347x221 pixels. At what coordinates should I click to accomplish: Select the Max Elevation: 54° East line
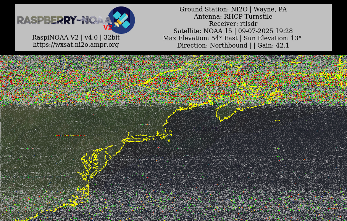pyautogui.click(x=232, y=38)
